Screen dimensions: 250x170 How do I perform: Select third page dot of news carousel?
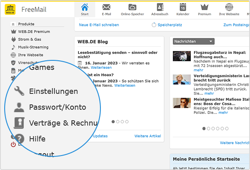pyautogui.click(x=213, y=129)
